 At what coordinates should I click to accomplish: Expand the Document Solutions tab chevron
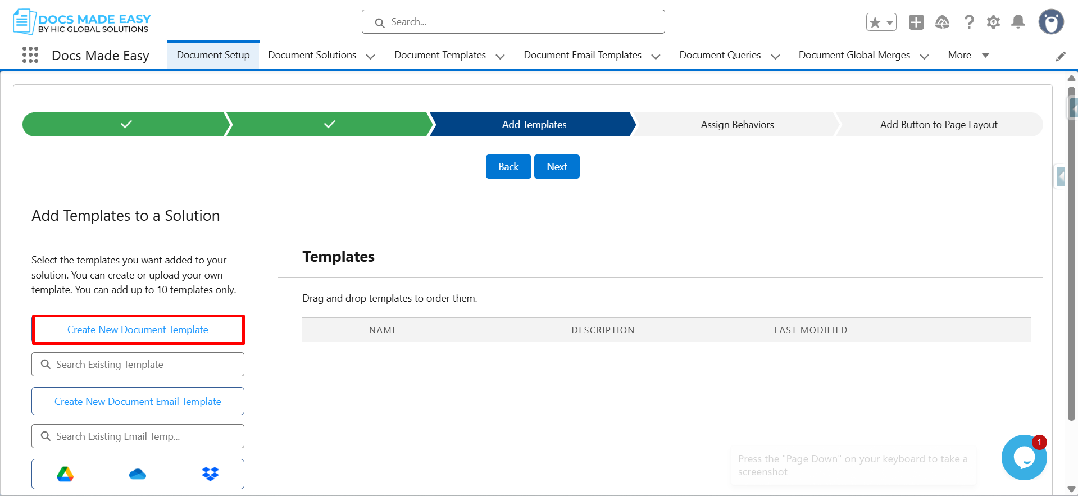[x=370, y=56]
